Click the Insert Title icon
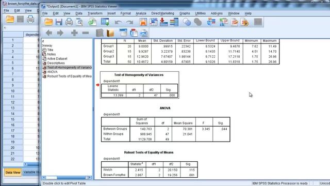Screen dimensions: 330x186 tap(134, 33)
